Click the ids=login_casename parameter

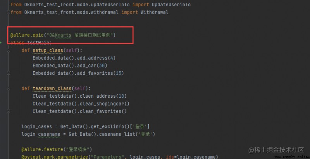coord(192,157)
